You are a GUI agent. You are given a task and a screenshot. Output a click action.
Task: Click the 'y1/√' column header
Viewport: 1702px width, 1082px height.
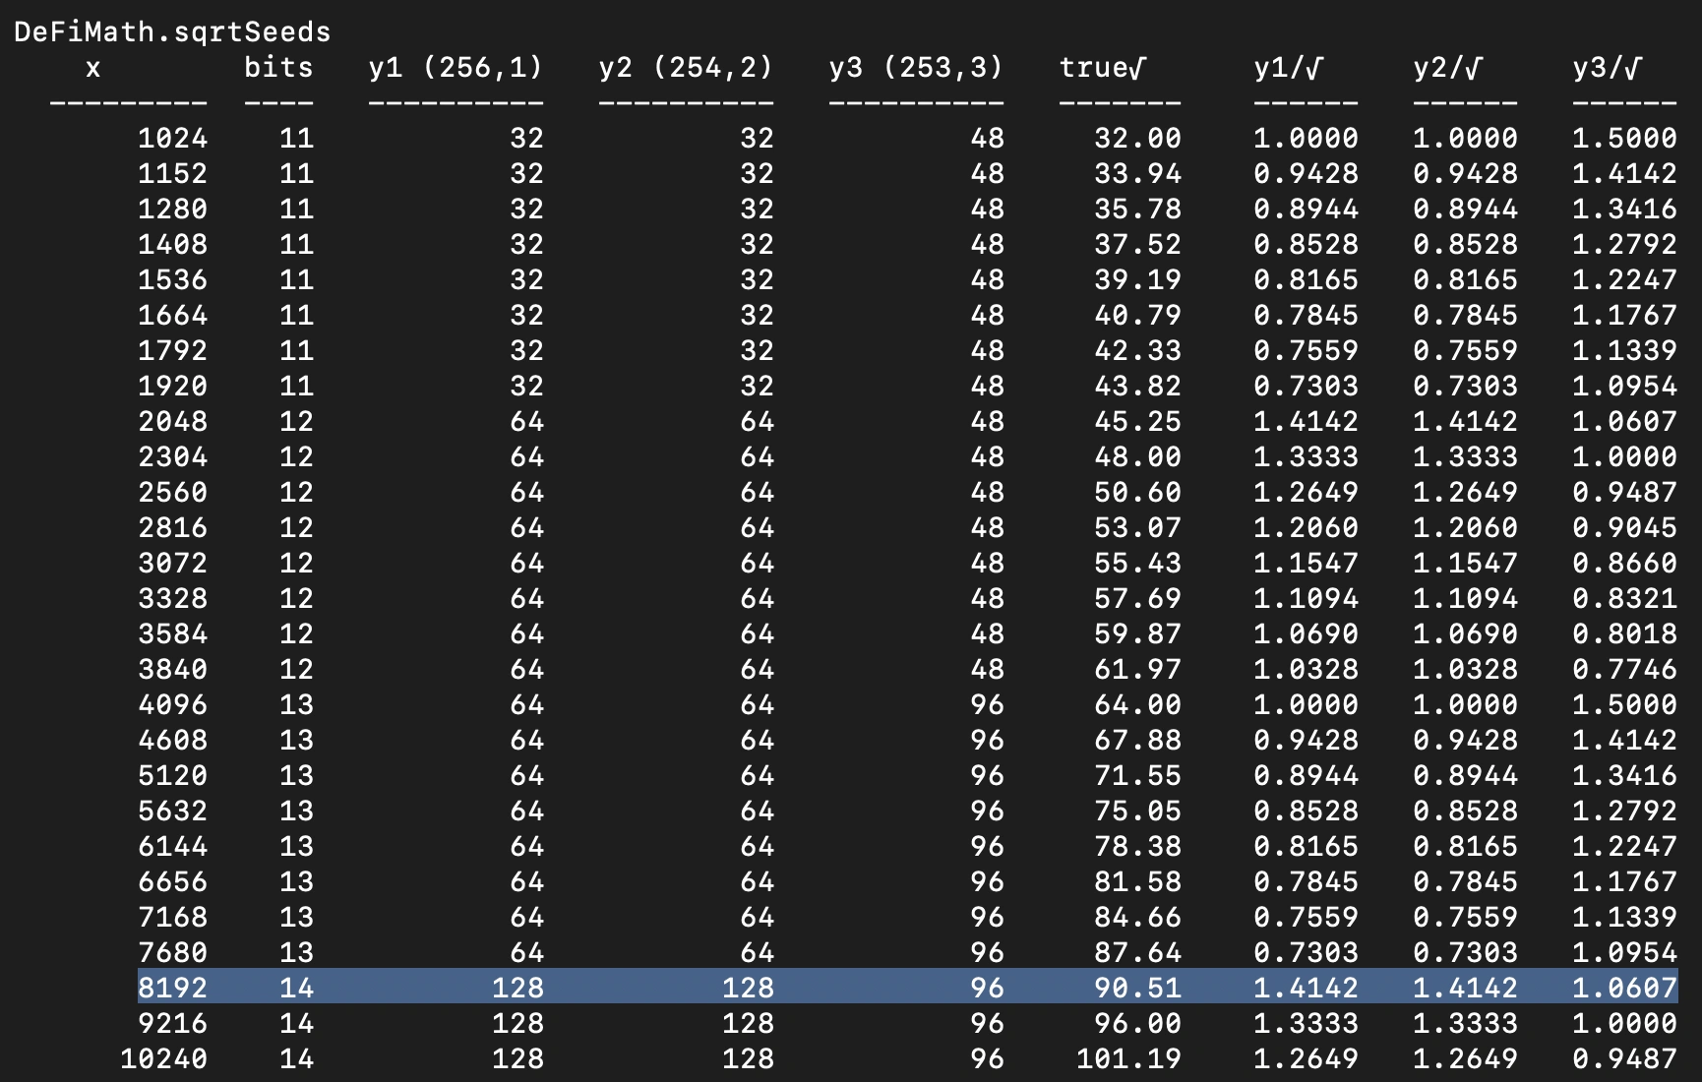[x=1289, y=68]
